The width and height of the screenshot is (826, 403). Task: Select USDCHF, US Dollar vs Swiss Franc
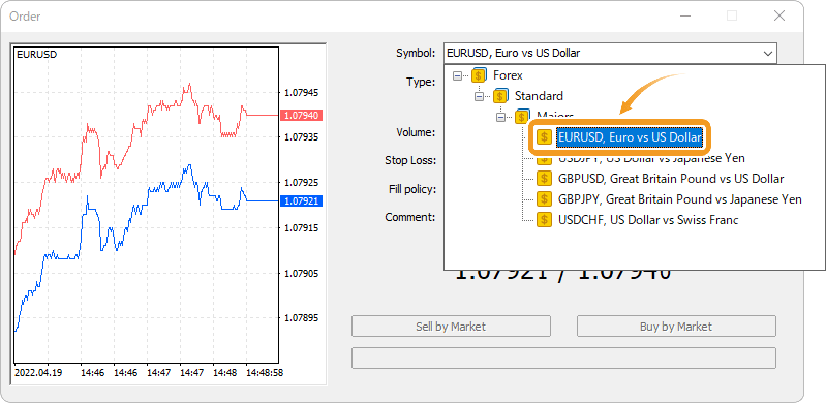(x=648, y=220)
